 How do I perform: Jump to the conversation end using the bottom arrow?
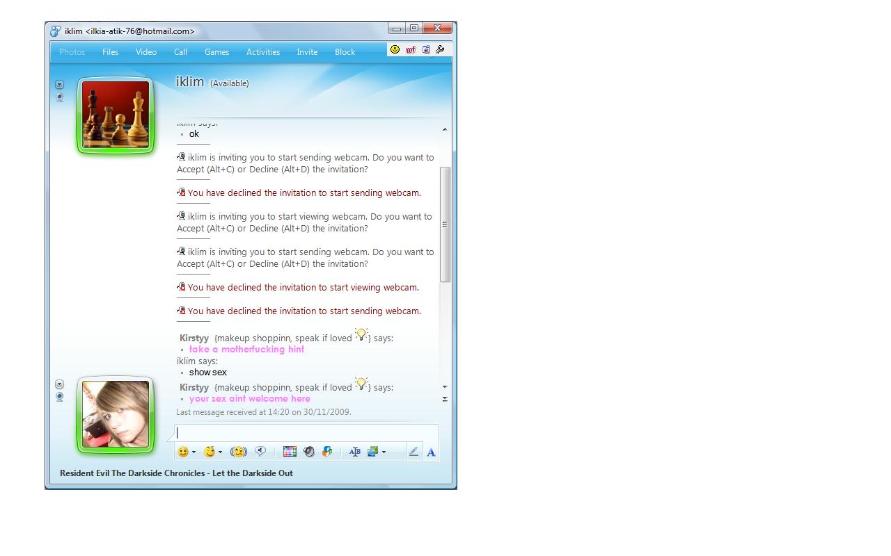pos(445,399)
